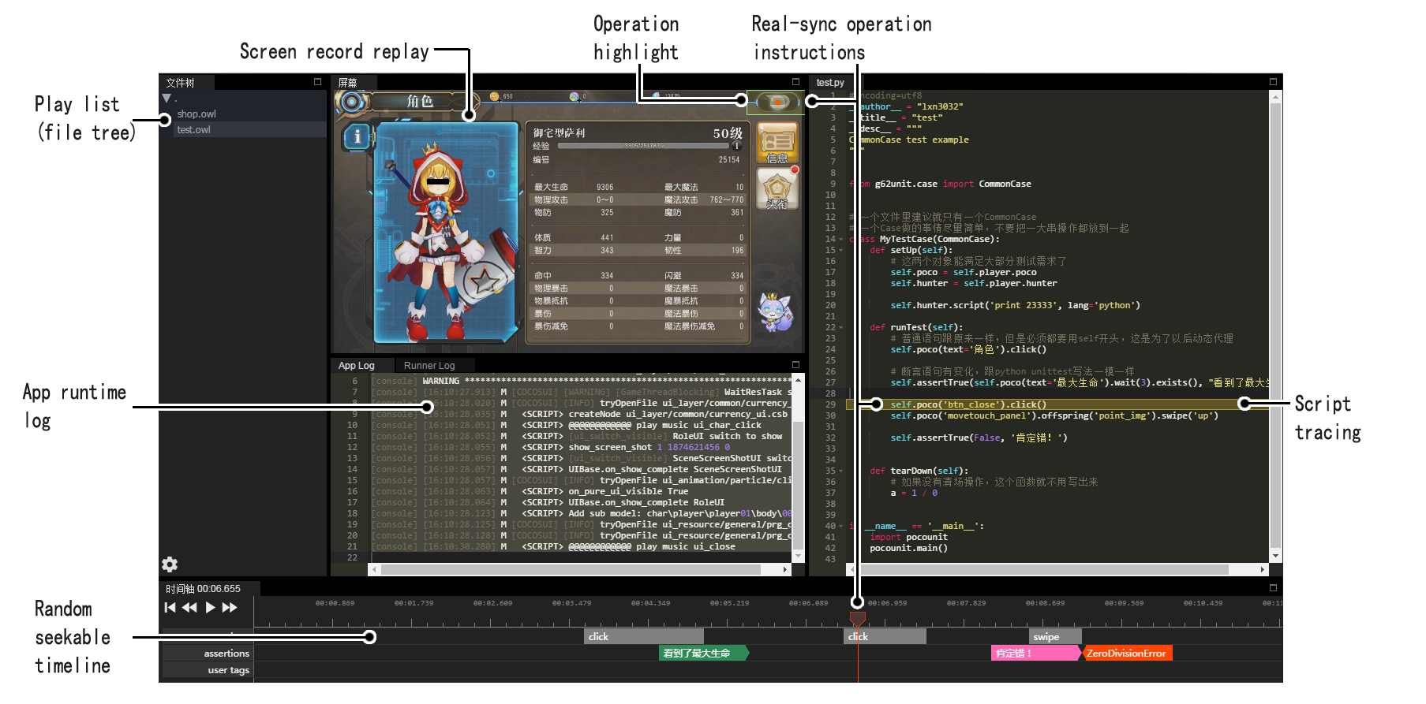Click the App Log vertical scrollbar thumb

coord(798,485)
